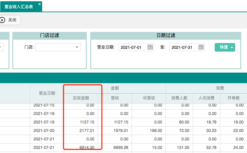Open the partially visible left filter dropdown
The image size is (247, 153).
click(x=1, y=47)
